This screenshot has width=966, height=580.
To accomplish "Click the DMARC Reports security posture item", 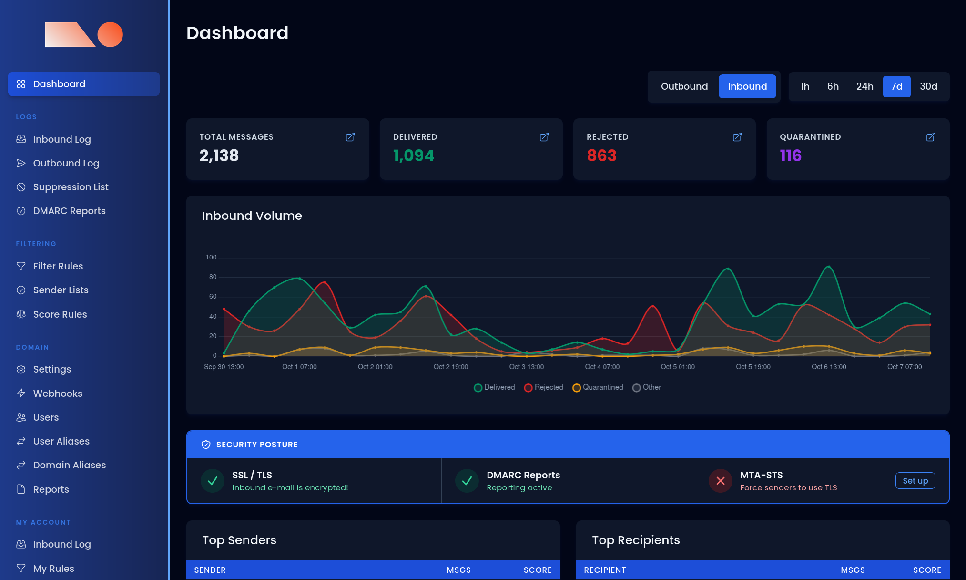I will (568, 481).
